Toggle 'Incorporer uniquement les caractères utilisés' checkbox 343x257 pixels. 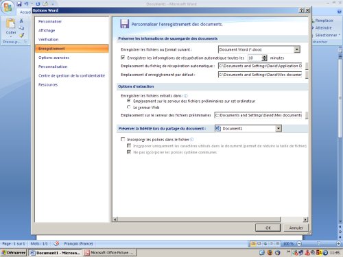(129, 145)
